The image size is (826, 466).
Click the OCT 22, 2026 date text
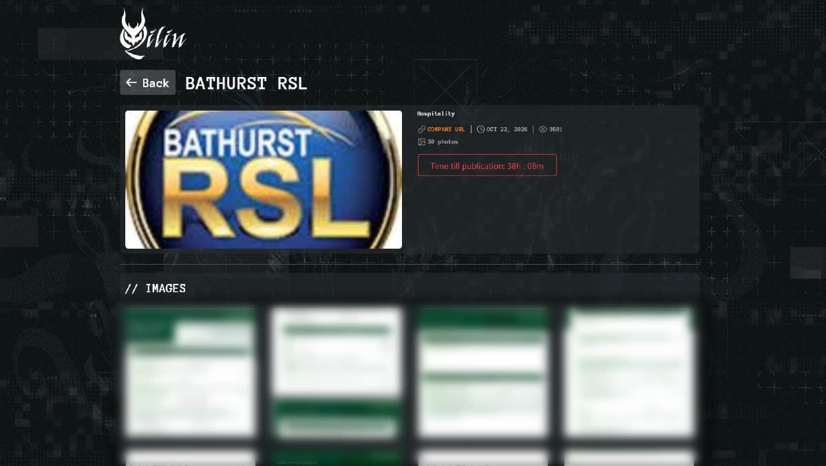[x=507, y=129]
